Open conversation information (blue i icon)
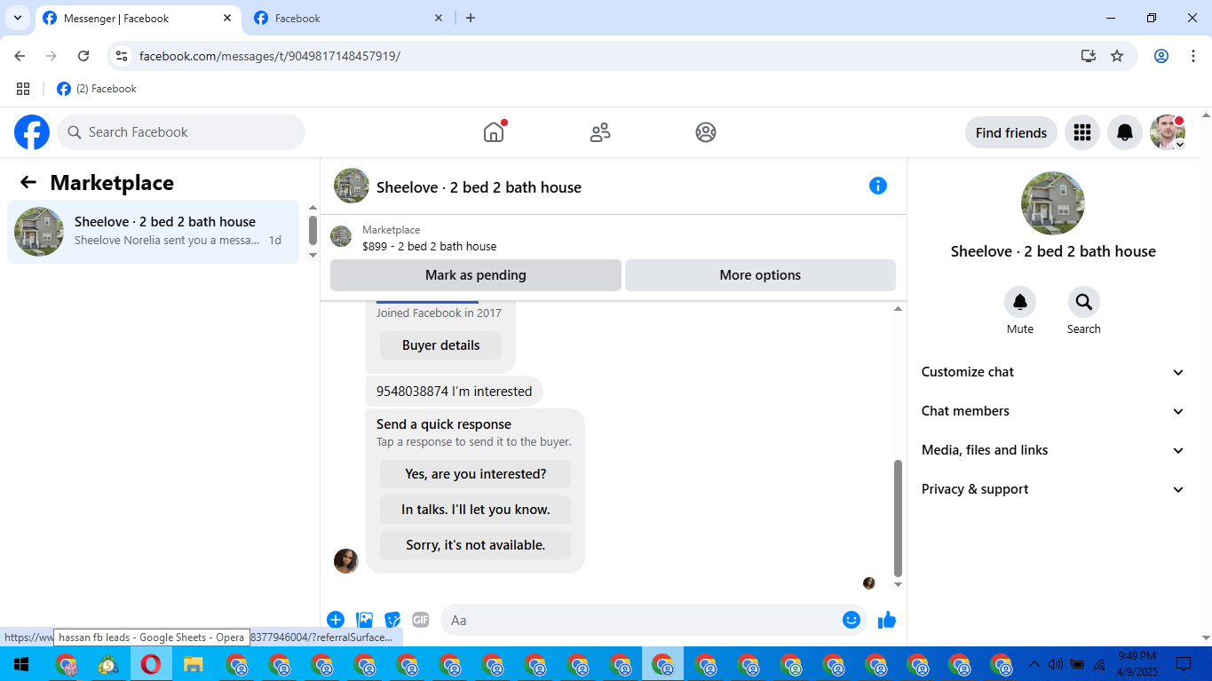Screen dimensions: 1212x681 [878, 186]
